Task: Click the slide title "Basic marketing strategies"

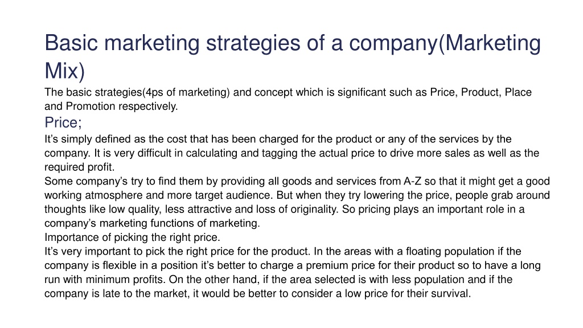Action: [173, 43]
